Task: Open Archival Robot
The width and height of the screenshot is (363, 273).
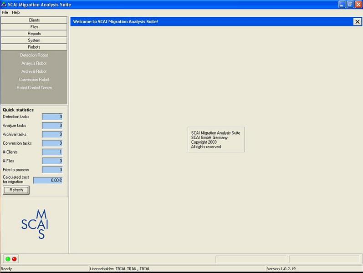Action: pyautogui.click(x=34, y=71)
